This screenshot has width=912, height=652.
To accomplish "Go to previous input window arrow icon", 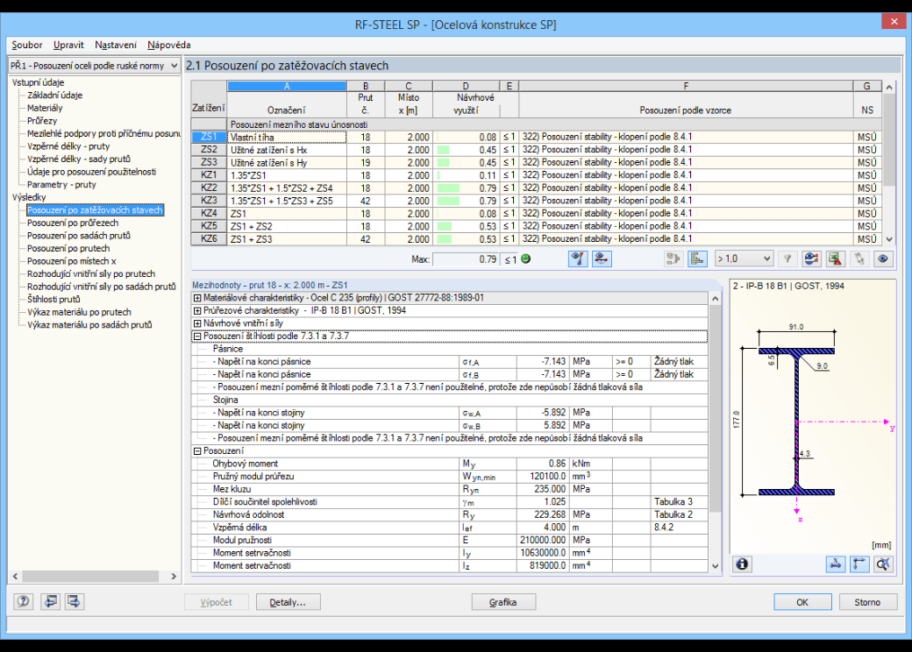I will 51,601.
